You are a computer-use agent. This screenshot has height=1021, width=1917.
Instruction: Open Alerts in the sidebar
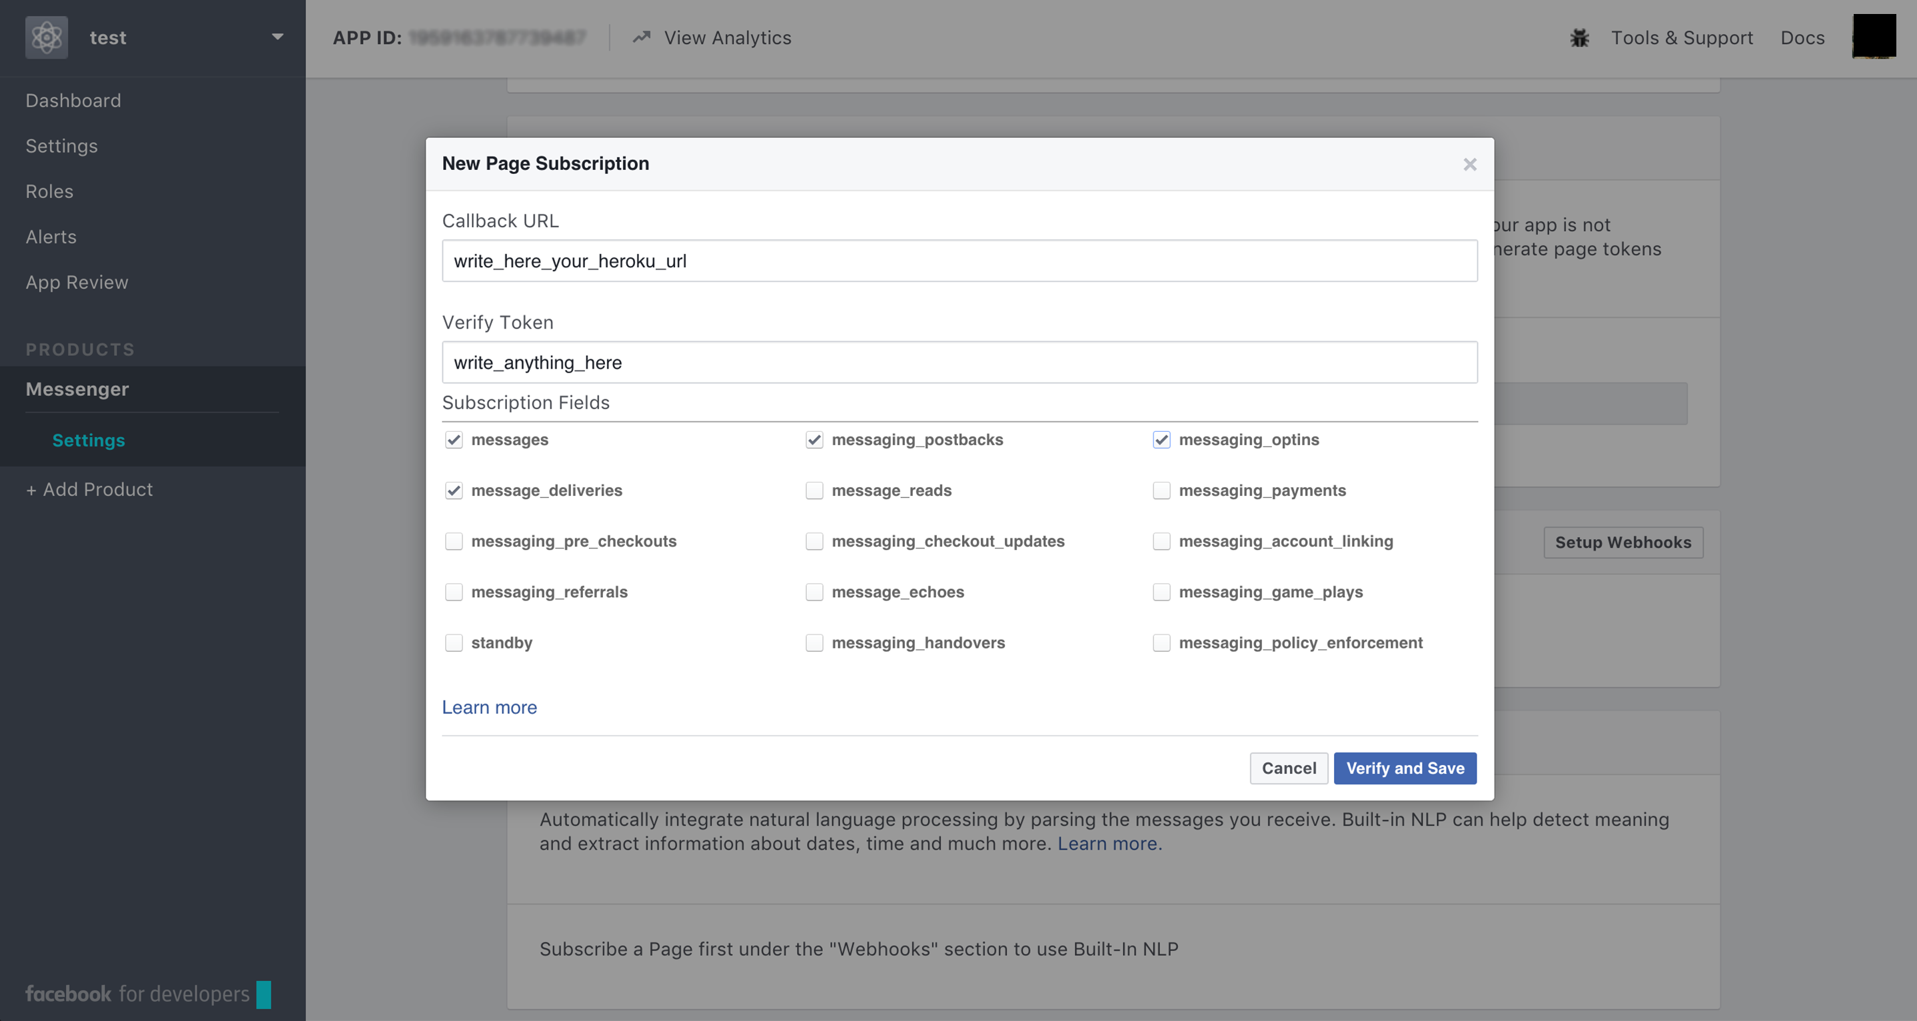[x=51, y=237]
